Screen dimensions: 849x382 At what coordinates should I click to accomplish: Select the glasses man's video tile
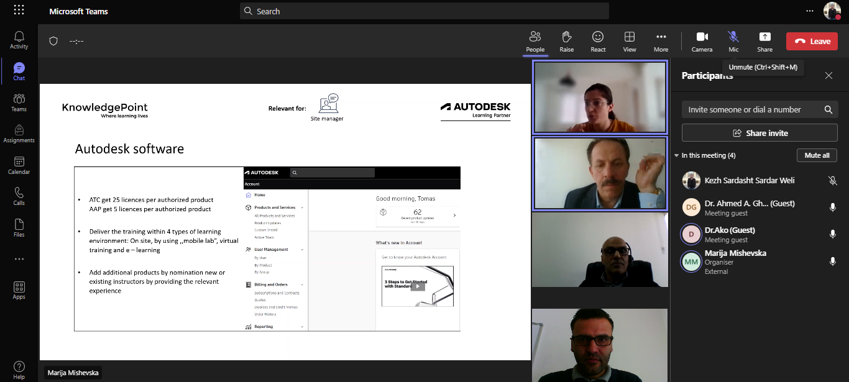600,345
